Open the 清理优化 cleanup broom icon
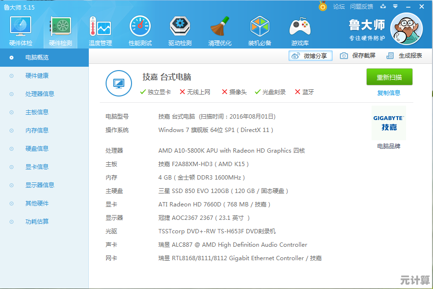Image resolution: width=433 pixels, height=289 pixels. [x=220, y=30]
